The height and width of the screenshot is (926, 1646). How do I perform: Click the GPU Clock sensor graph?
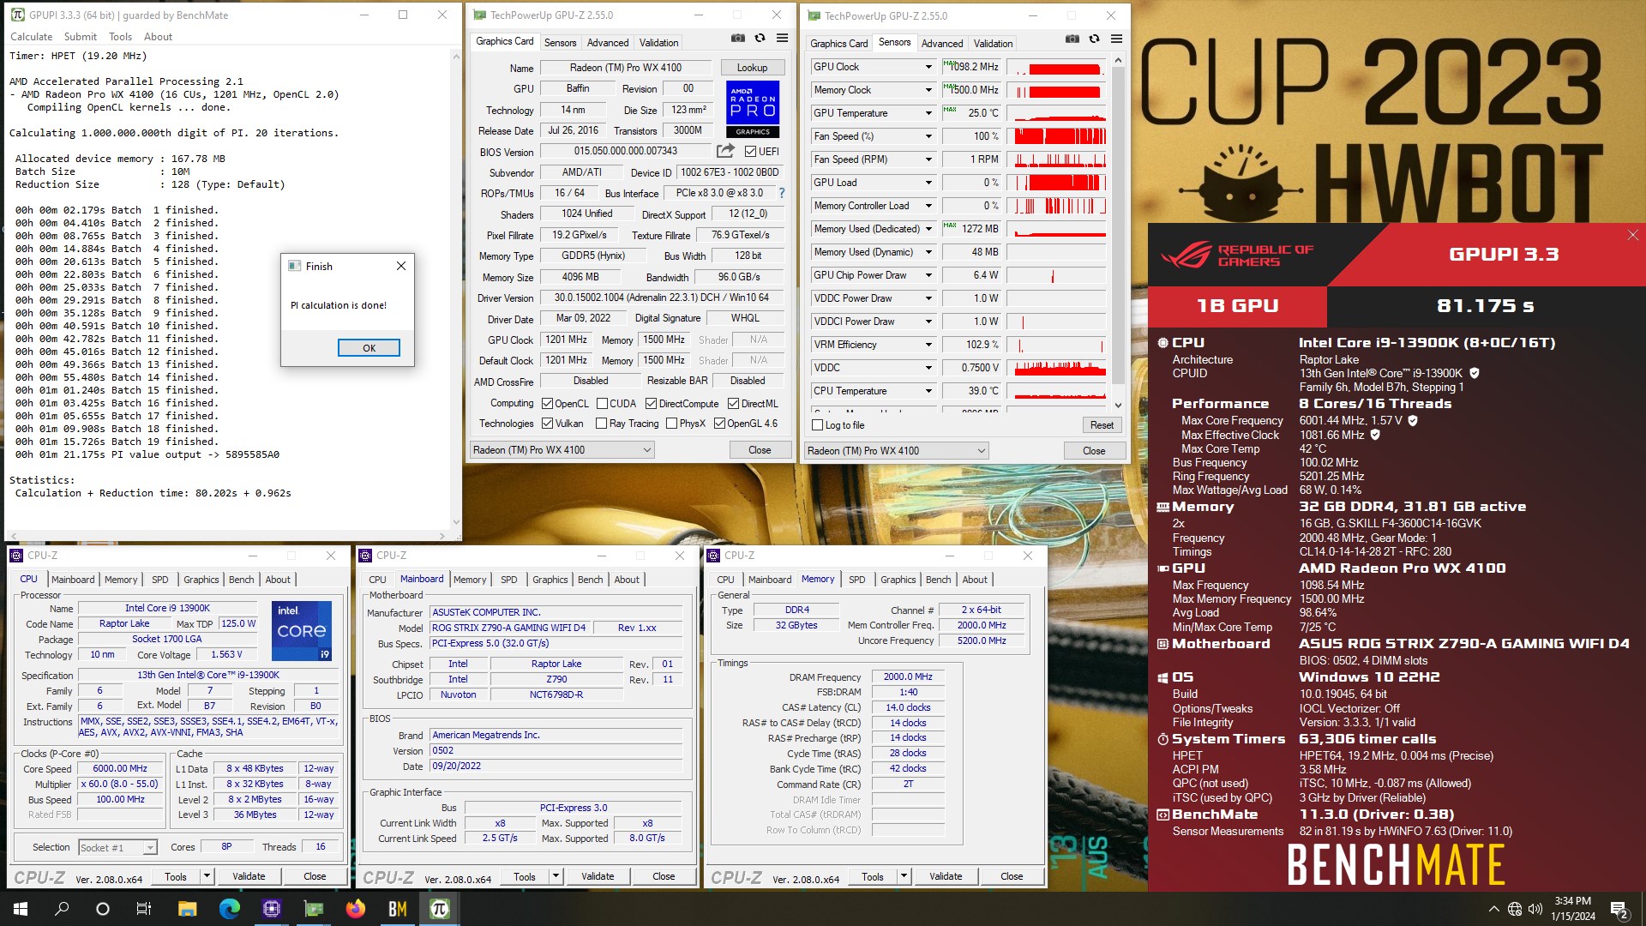pos(1056,67)
